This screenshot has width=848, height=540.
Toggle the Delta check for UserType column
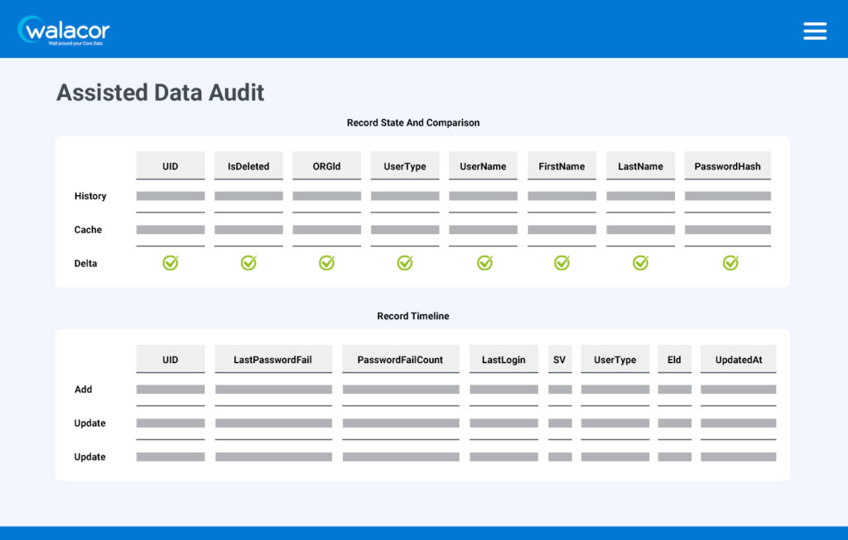[x=405, y=263]
